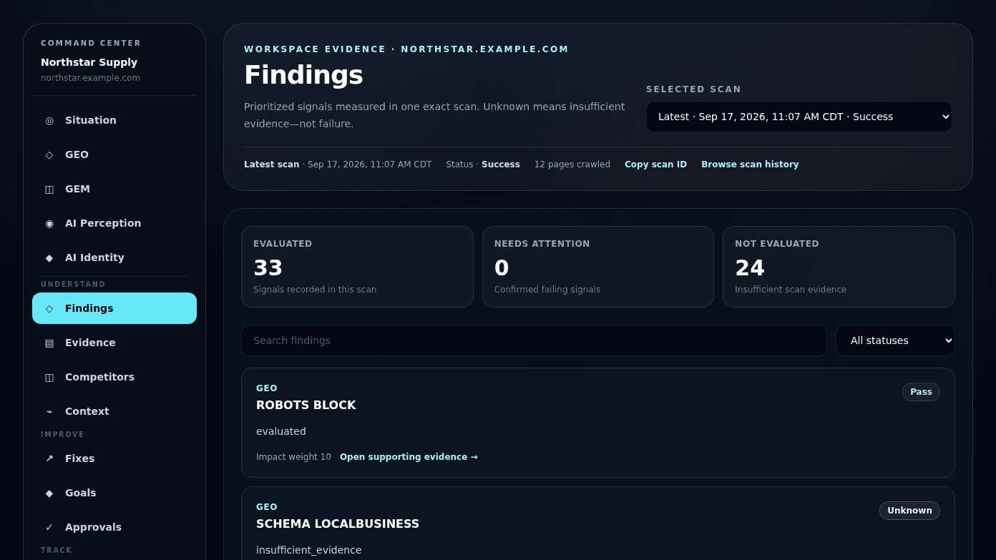
Task: Click the Search findings field
Action: click(534, 340)
